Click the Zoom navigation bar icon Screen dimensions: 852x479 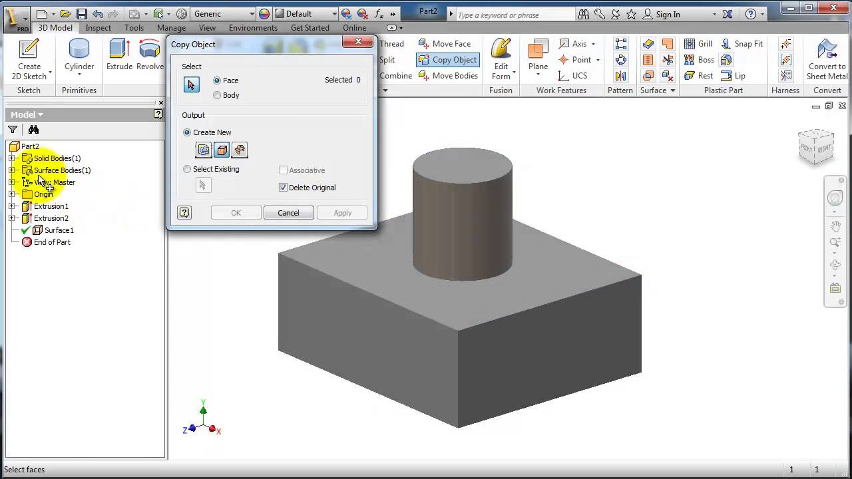pos(835,243)
